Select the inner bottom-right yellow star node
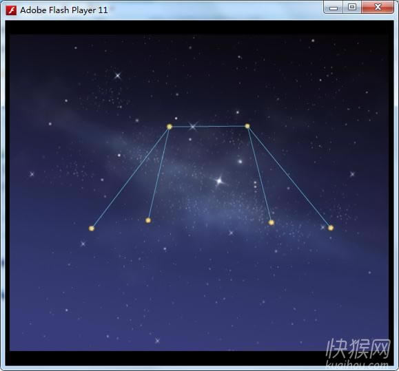 (272, 222)
